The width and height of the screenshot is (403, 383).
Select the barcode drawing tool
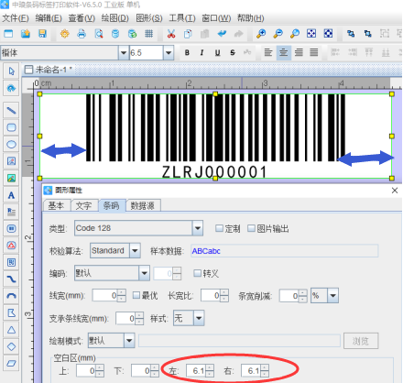11,228
